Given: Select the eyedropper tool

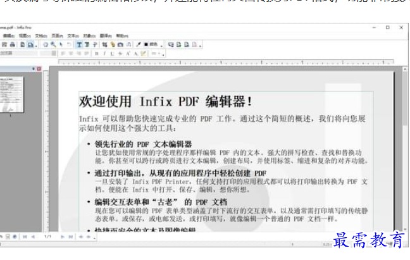Looking at the screenshot, I should click(139, 44).
